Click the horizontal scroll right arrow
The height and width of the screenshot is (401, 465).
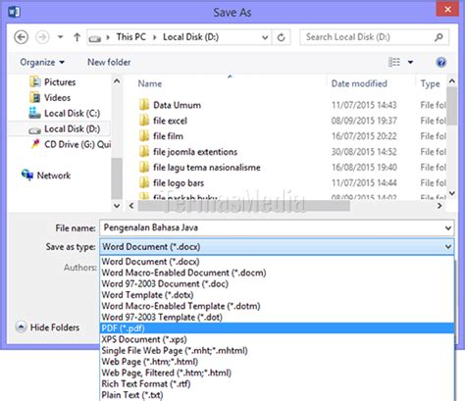click(439, 206)
